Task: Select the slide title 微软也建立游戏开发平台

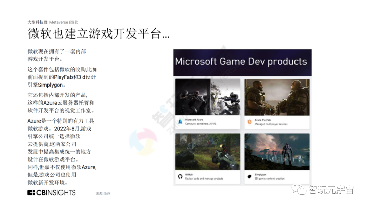Action: [x=99, y=34]
